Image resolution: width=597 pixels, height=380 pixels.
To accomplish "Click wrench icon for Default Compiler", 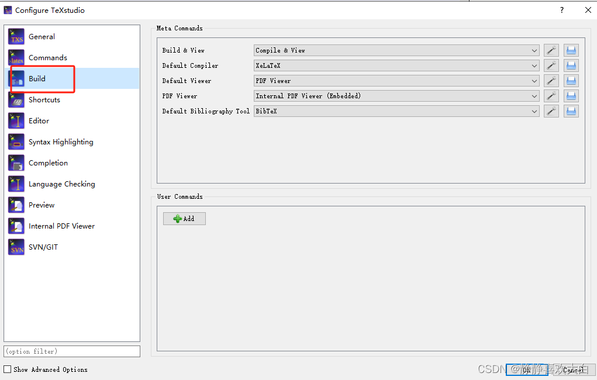I will 551,65.
